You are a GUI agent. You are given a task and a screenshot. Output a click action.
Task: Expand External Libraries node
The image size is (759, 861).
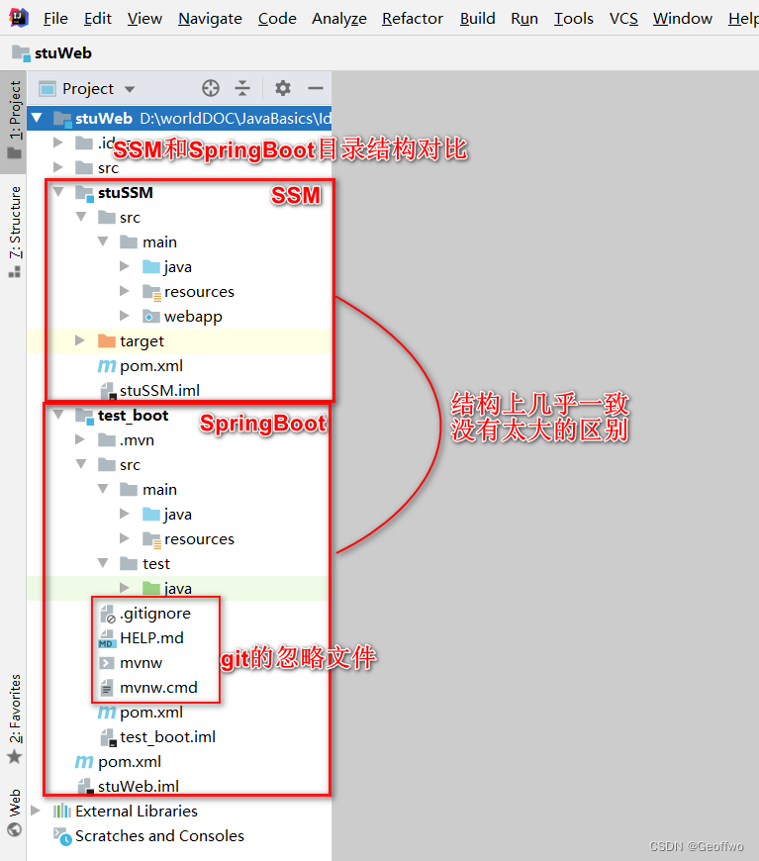36,811
